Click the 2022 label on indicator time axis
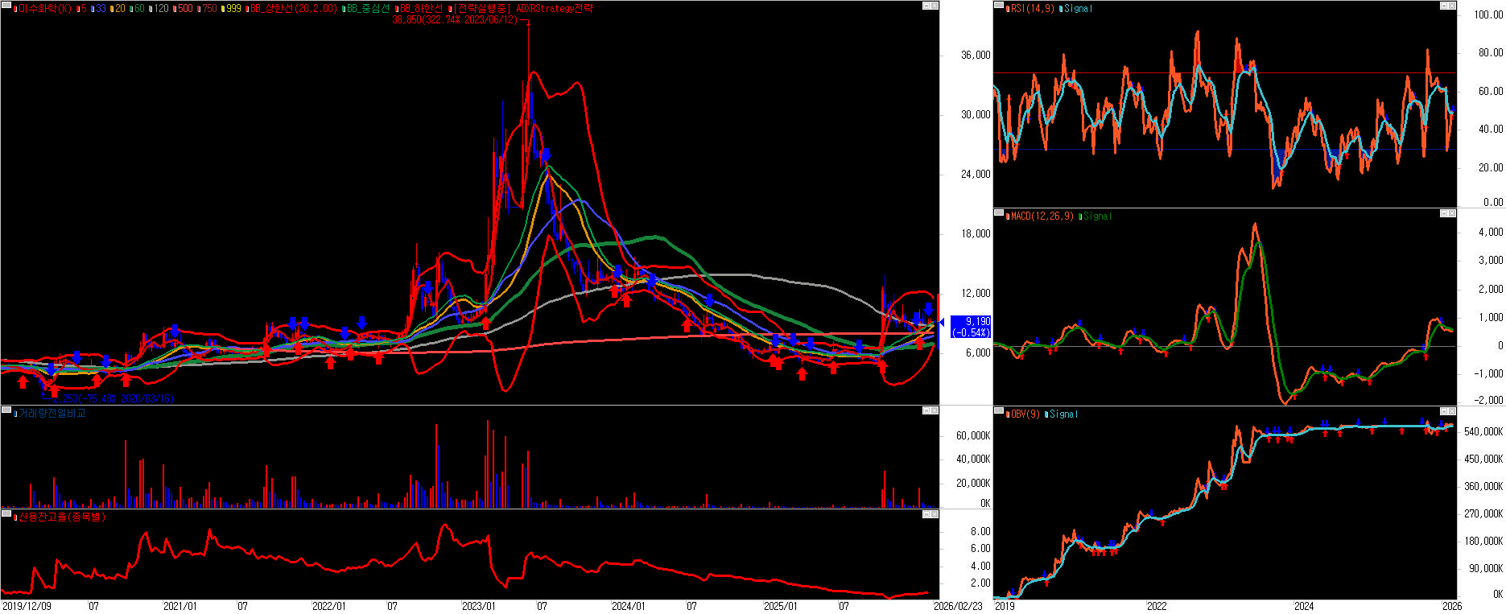The image size is (1506, 614). (x=1157, y=606)
